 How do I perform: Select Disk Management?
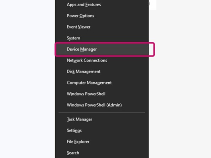(x=102, y=72)
